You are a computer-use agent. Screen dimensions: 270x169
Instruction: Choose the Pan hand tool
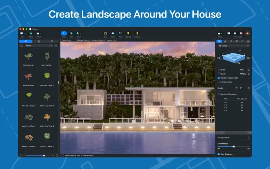pos(71,33)
